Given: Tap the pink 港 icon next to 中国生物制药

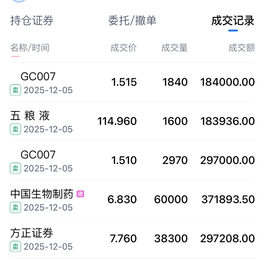Looking at the screenshot, I should pyautogui.click(x=80, y=194).
